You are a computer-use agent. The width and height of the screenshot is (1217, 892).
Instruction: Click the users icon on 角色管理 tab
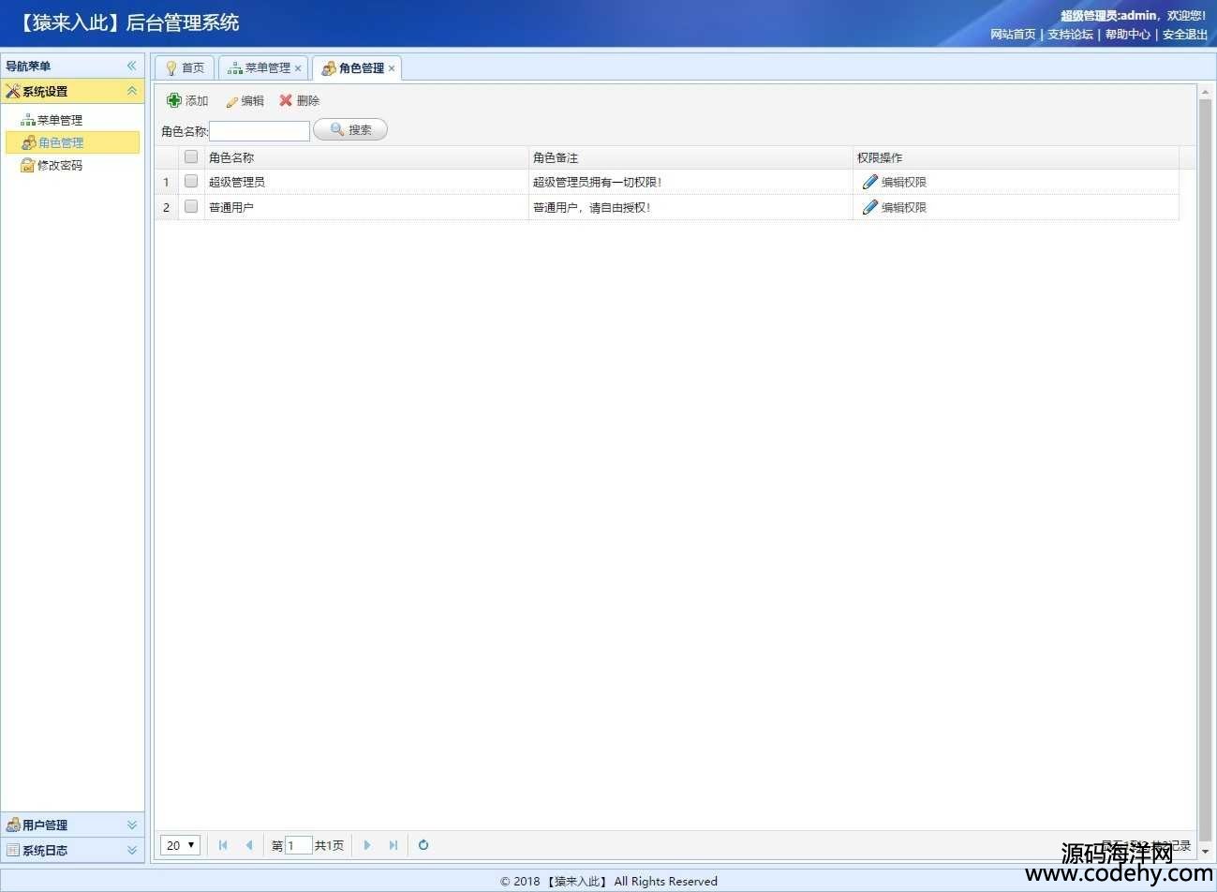click(329, 68)
